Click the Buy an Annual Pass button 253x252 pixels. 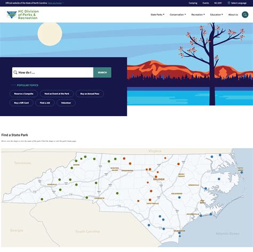pyautogui.click(x=90, y=94)
